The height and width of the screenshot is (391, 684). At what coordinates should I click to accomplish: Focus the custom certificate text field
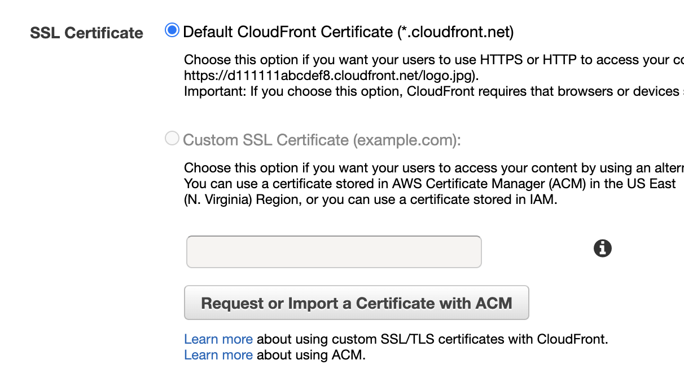(334, 252)
